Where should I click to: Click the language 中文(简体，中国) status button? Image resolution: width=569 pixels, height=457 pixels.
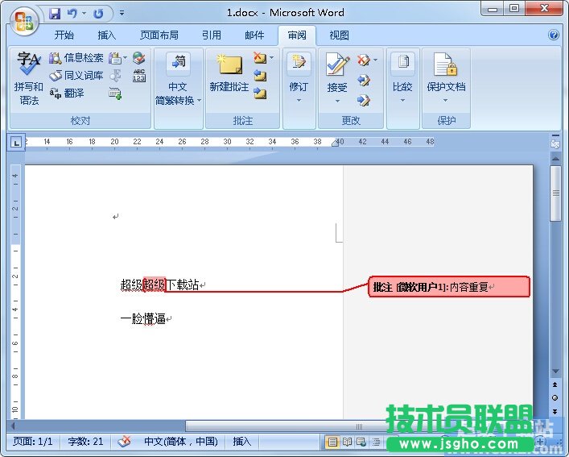click(180, 442)
